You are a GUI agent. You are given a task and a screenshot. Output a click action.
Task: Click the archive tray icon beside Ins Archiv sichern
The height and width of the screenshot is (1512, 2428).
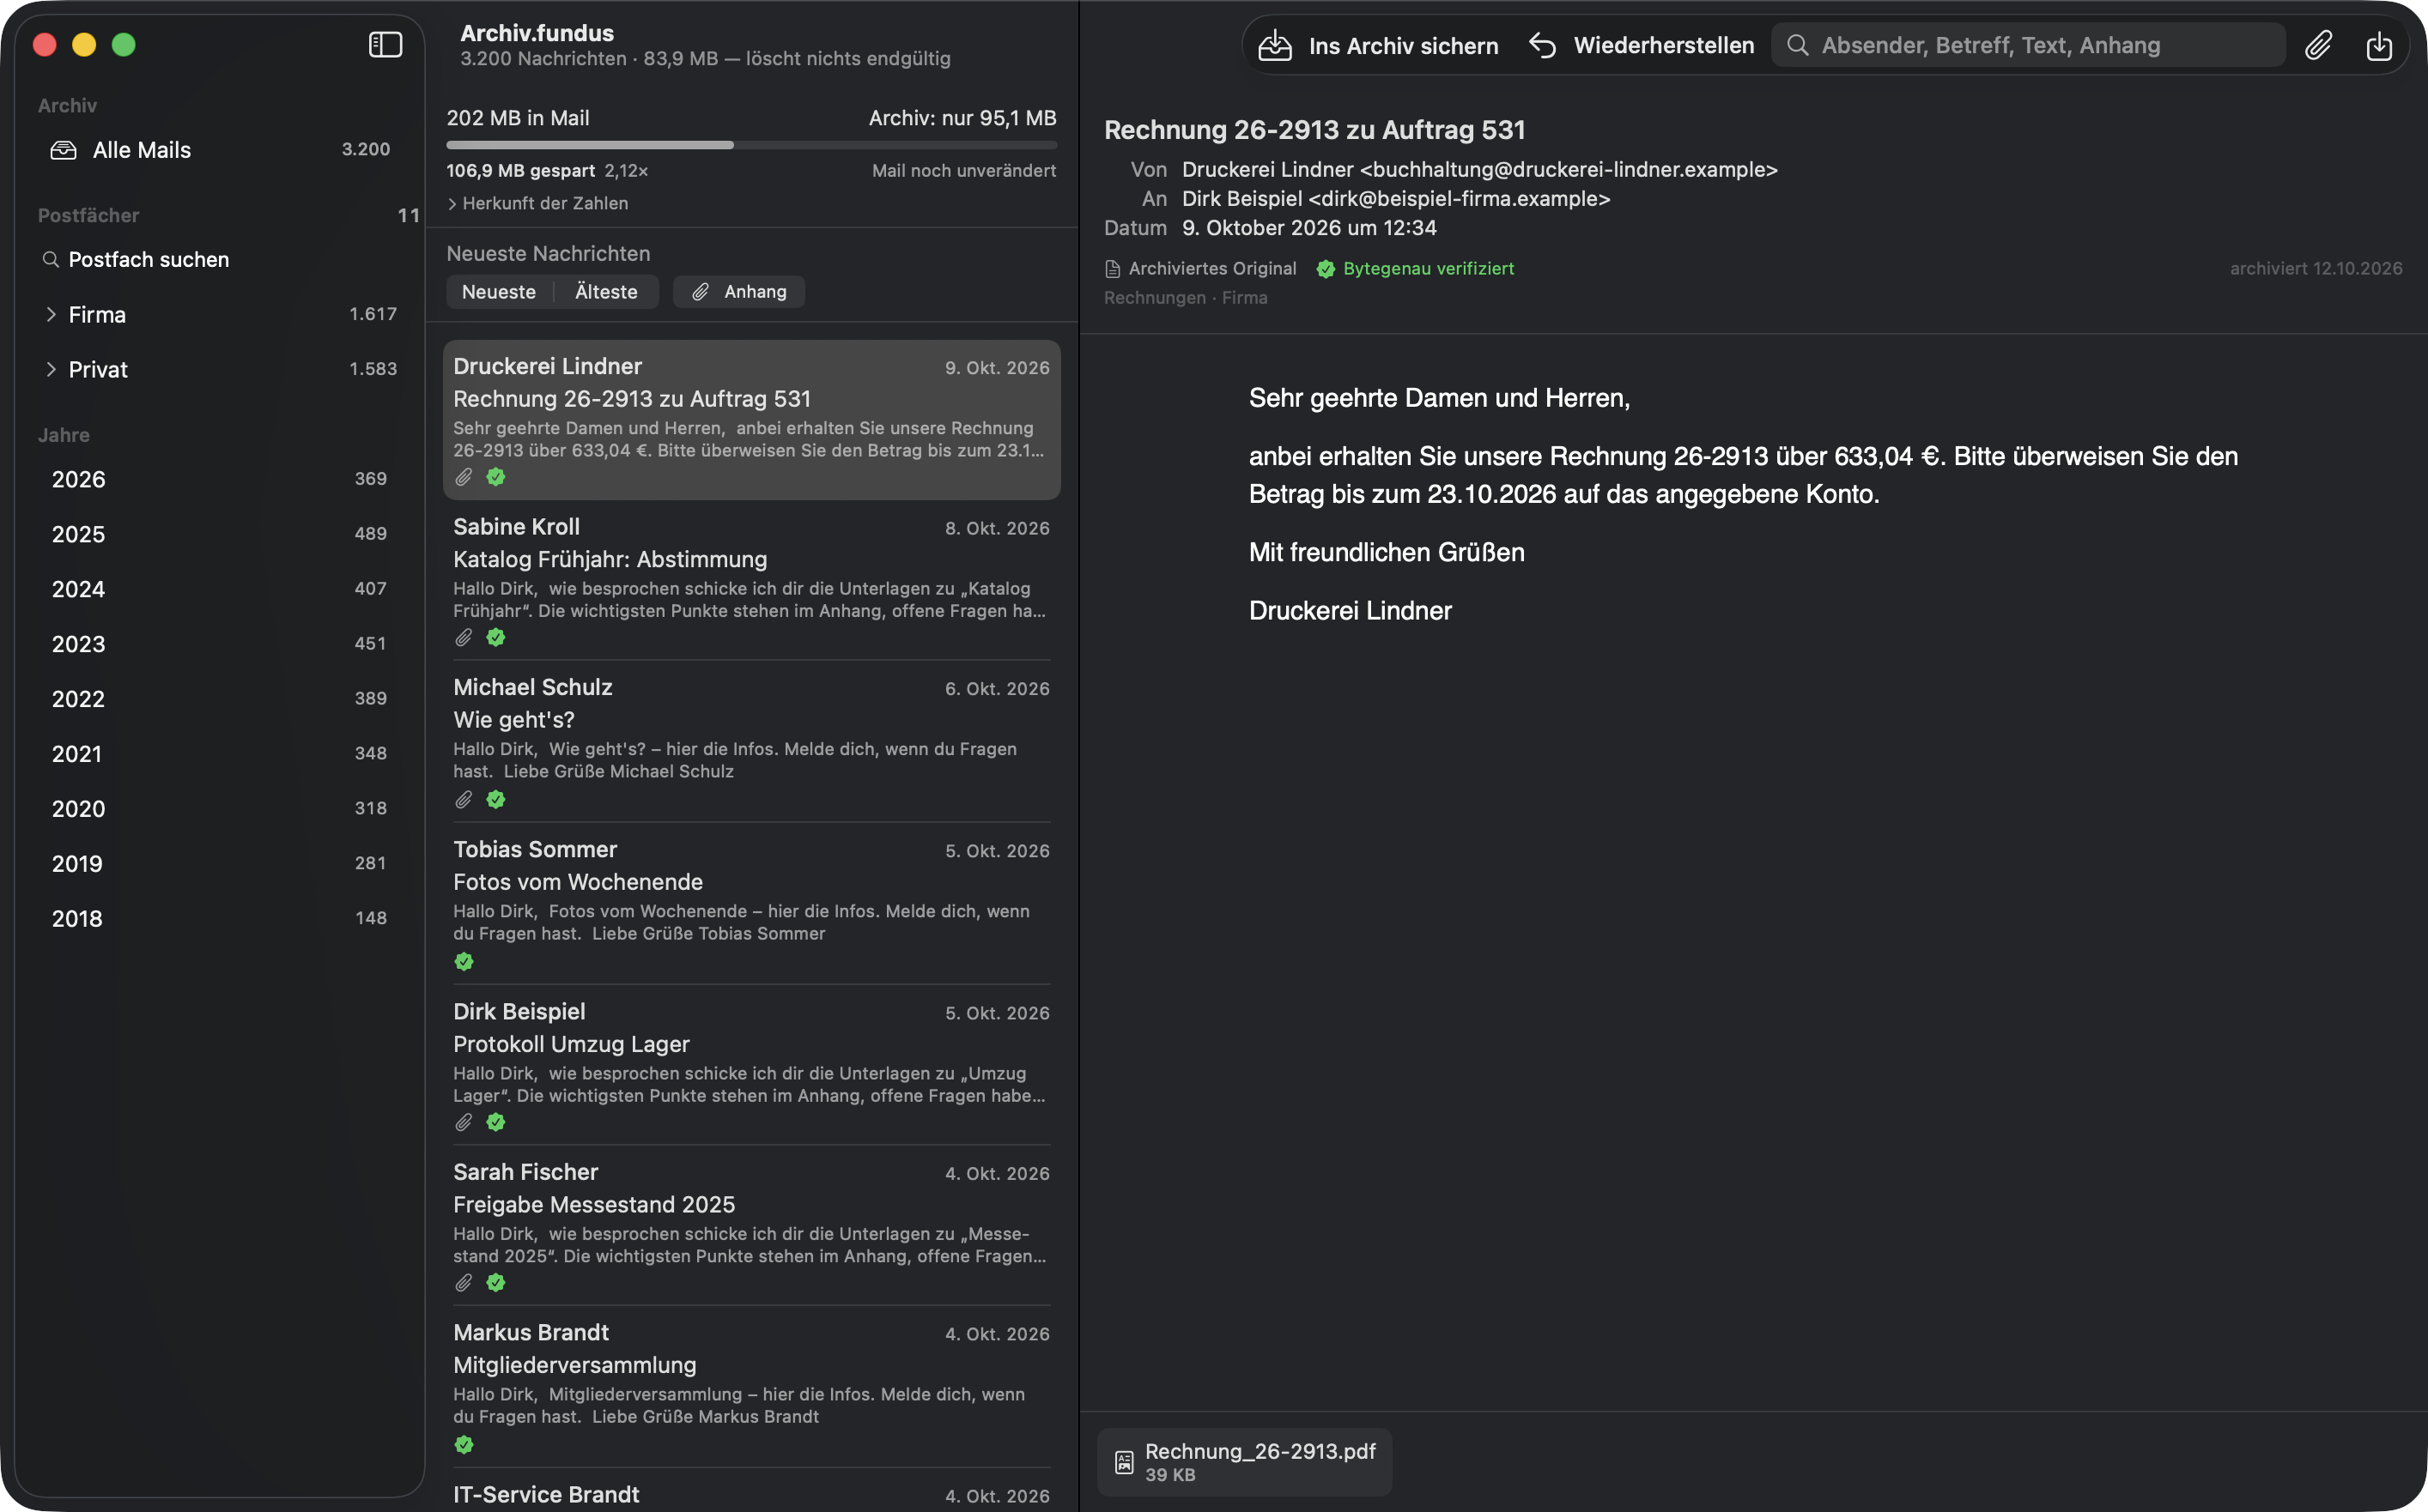click(1274, 45)
